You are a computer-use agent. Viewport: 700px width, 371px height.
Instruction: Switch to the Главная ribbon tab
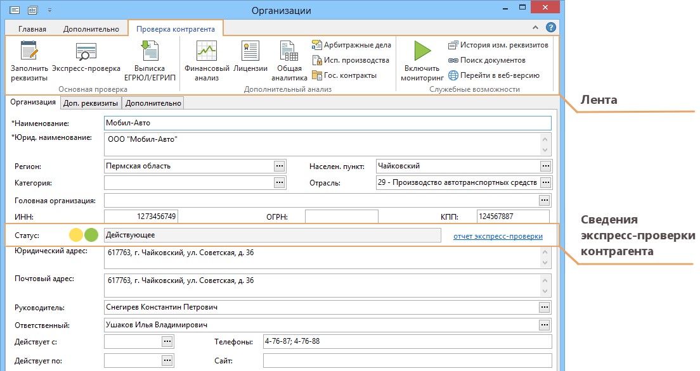pyautogui.click(x=32, y=29)
